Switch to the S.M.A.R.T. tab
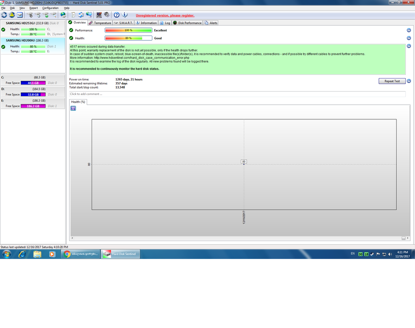Viewport: 415px width, 328px height. pyautogui.click(x=123, y=23)
